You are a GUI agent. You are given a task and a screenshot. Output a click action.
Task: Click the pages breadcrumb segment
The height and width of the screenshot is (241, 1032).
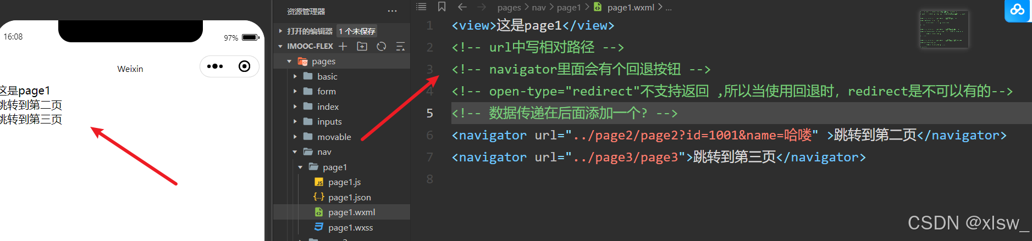pyautogui.click(x=509, y=8)
